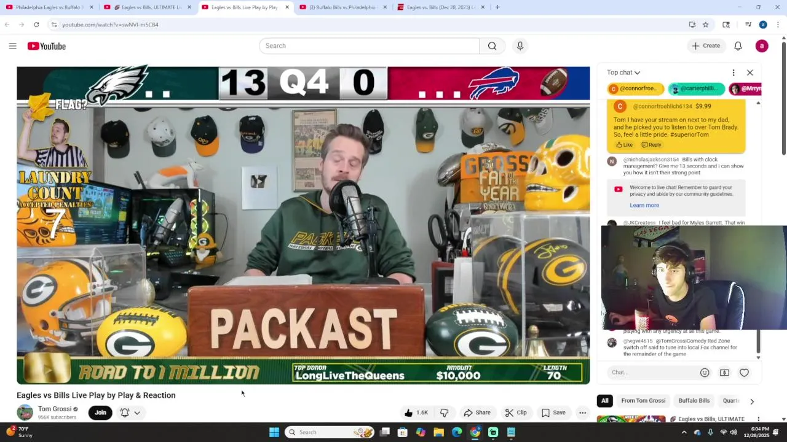Click the Join membership button
The image size is (787, 442).
pos(100,413)
